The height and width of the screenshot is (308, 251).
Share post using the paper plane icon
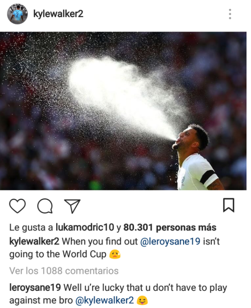tap(72, 206)
